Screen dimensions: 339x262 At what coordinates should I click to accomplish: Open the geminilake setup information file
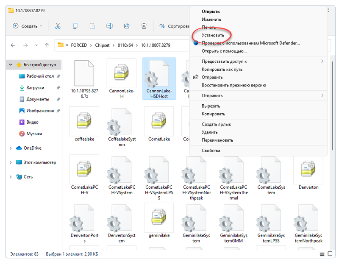click(x=159, y=221)
